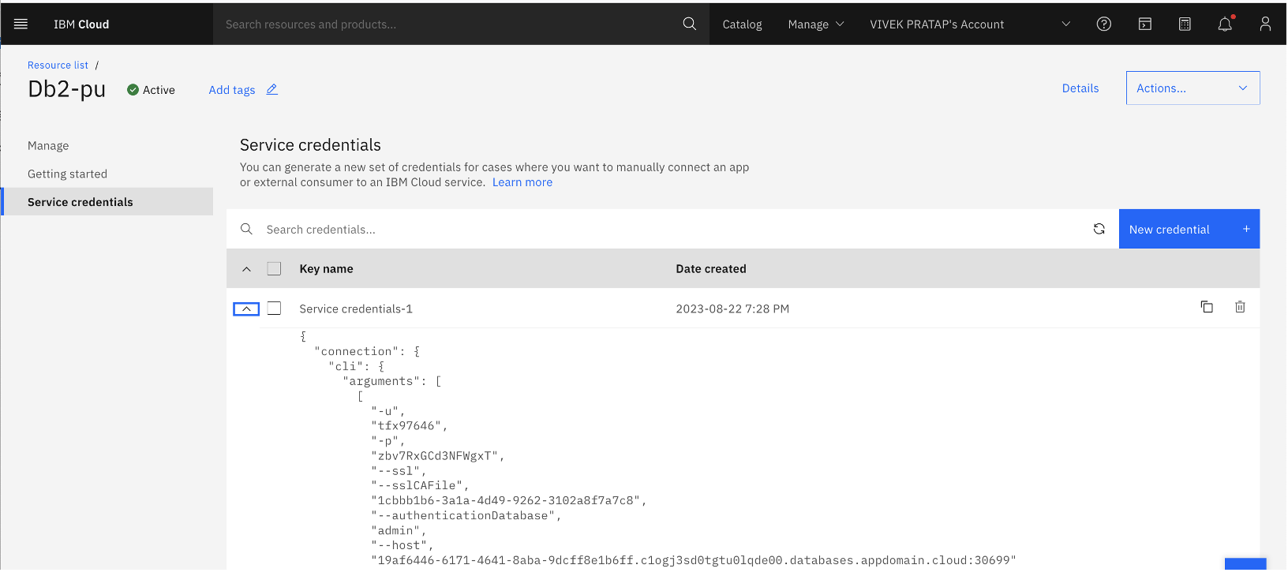Open the user profile icon

(1265, 24)
